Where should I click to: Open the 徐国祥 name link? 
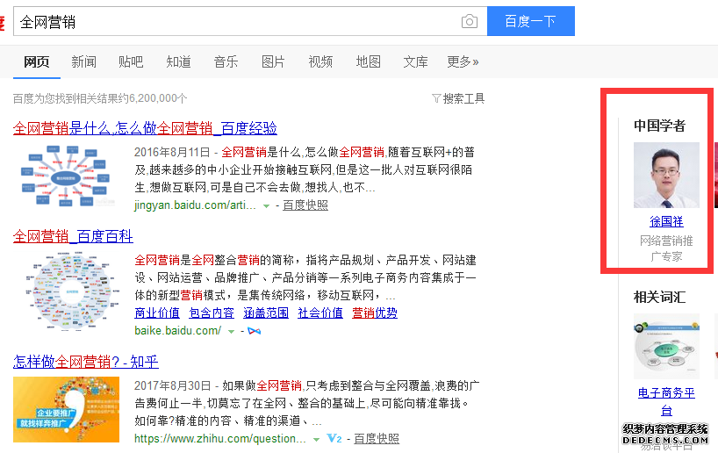(x=666, y=222)
